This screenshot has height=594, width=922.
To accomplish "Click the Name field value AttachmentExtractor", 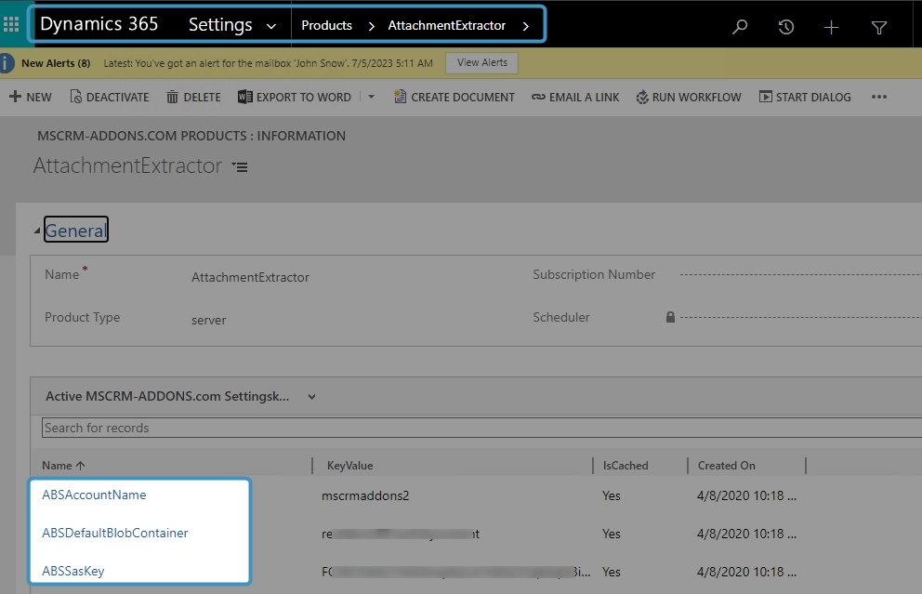I will tap(251, 277).
